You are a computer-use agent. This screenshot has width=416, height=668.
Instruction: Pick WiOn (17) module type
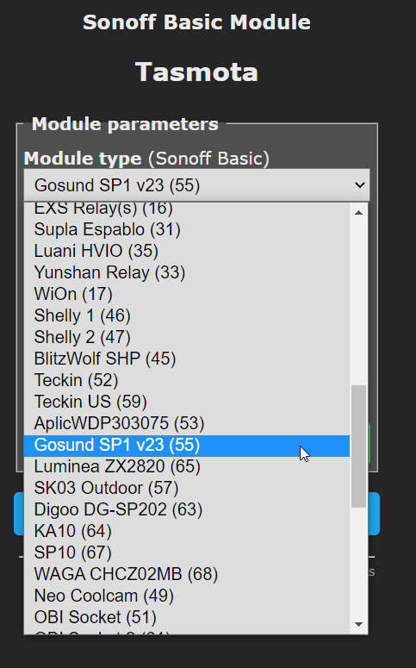click(x=187, y=295)
